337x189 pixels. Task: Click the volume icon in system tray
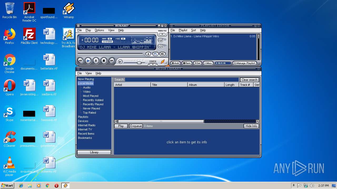point(312,186)
